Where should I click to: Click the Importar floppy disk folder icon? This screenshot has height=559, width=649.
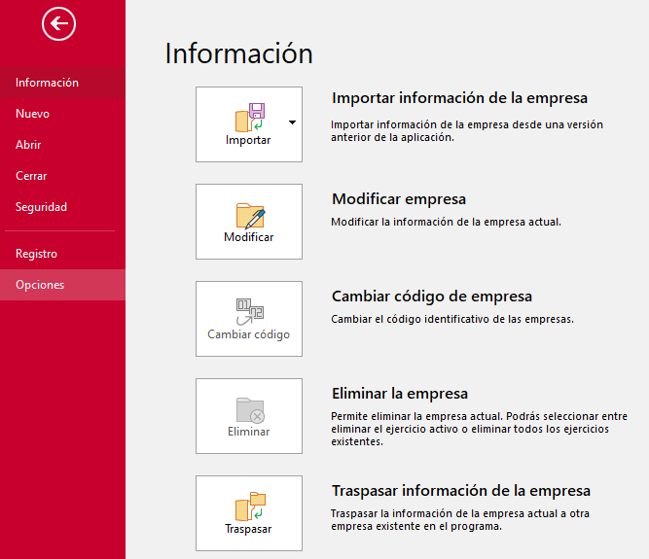pyautogui.click(x=249, y=117)
